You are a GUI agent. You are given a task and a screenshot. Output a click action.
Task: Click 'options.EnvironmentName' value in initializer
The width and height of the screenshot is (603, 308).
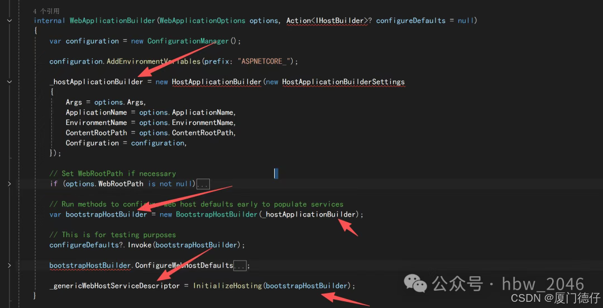(187, 123)
